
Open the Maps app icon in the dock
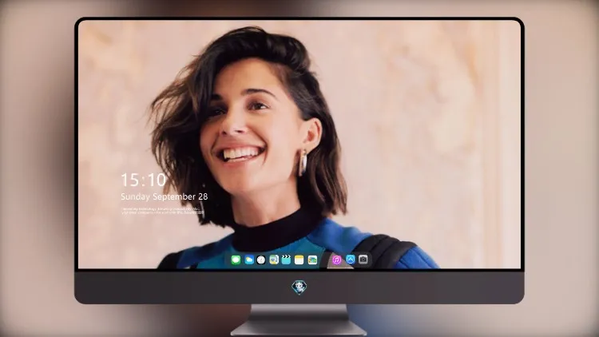click(x=274, y=260)
